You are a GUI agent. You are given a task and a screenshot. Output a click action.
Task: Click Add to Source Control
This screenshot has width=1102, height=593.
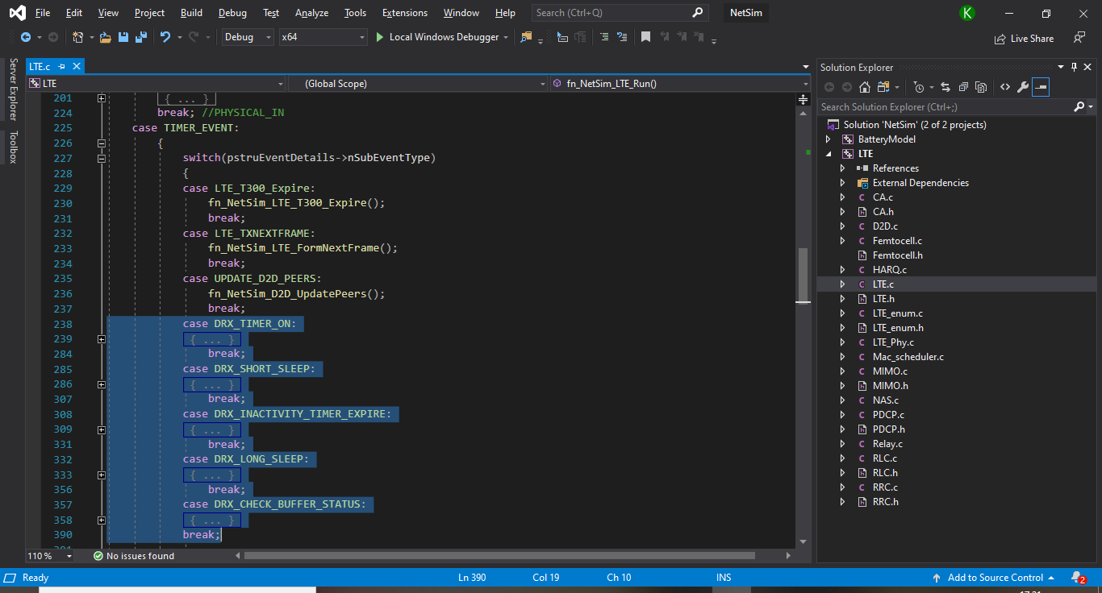[995, 578]
